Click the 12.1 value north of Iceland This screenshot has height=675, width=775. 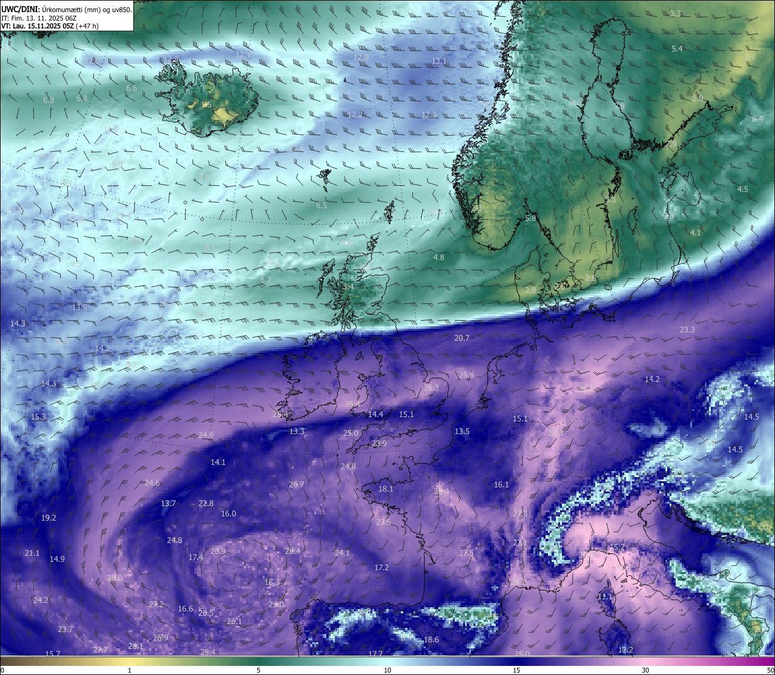tap(243, 54)
